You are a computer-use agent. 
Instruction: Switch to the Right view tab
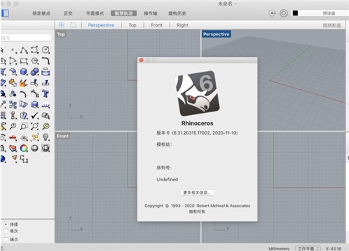click(182, 25)
